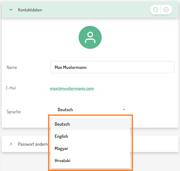180x171 pixels.
Task: Click the Sprache field label
Action: (x=14, y=112)
